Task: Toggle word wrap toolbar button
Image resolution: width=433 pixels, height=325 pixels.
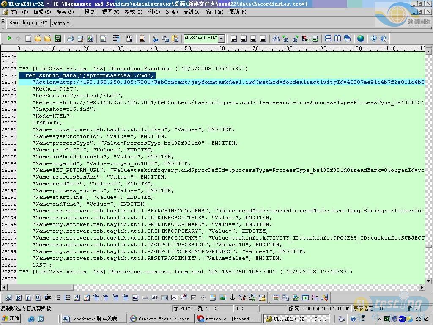Action: (116, 39)
